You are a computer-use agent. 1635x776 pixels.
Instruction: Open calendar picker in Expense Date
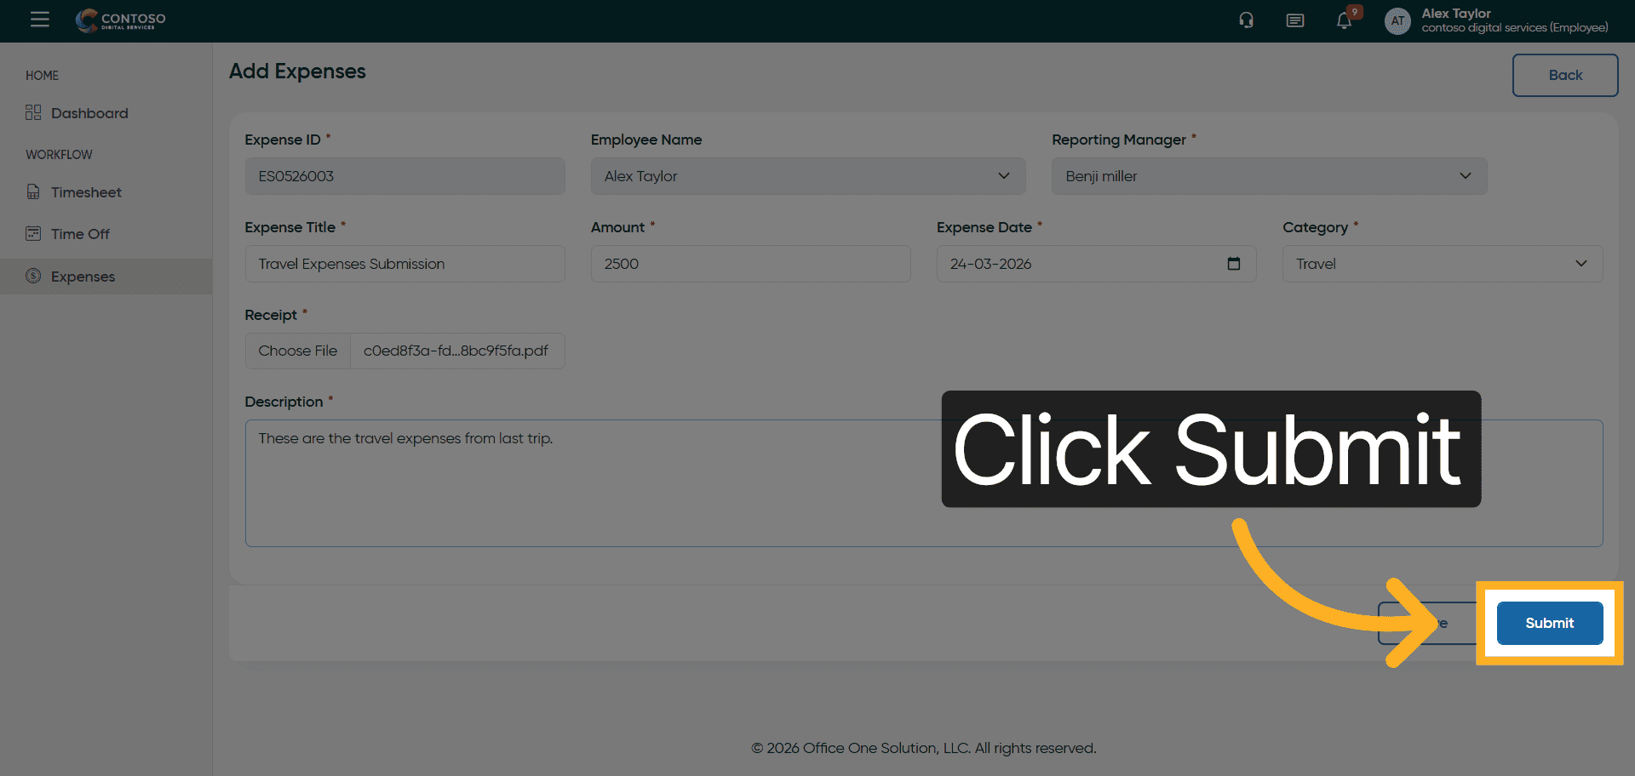click(1233, 264)
